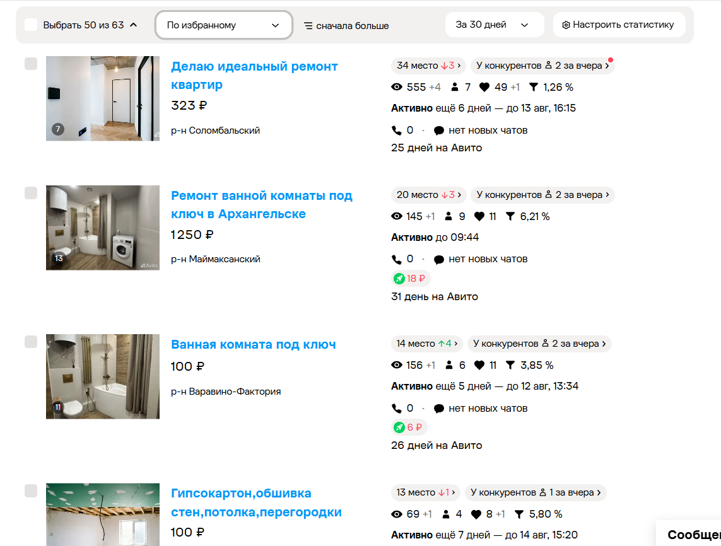
Task: Expand the Выбрать 50 из 63 chevron
Action: 133,25
